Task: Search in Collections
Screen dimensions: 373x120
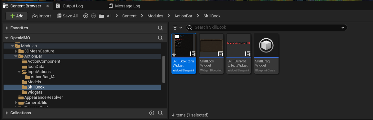Action: click(x=160, y=113)
